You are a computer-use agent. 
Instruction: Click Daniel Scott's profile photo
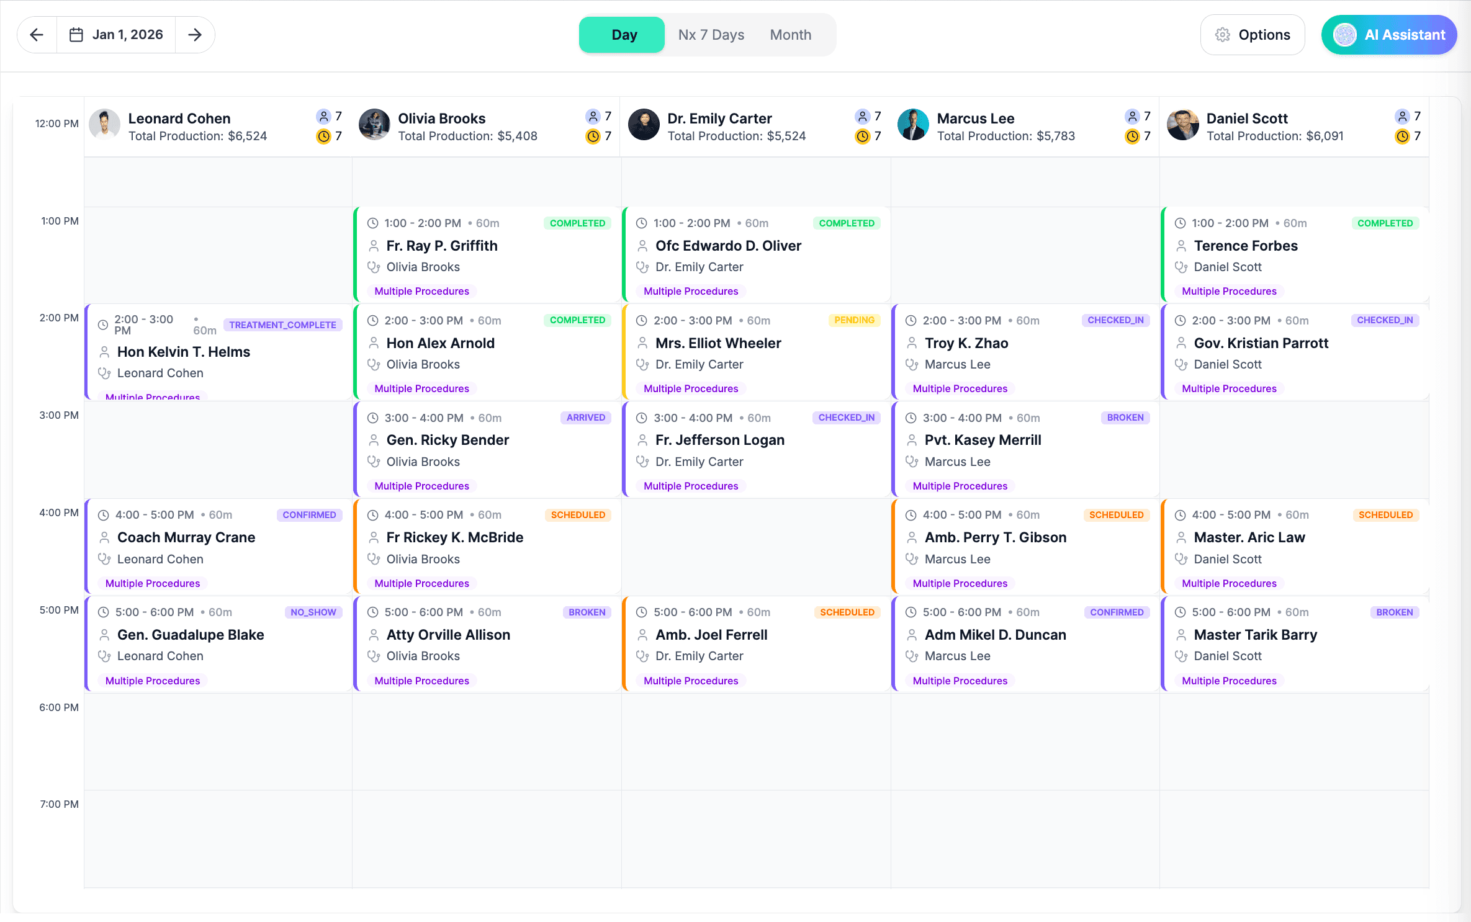coord(1183,125)
